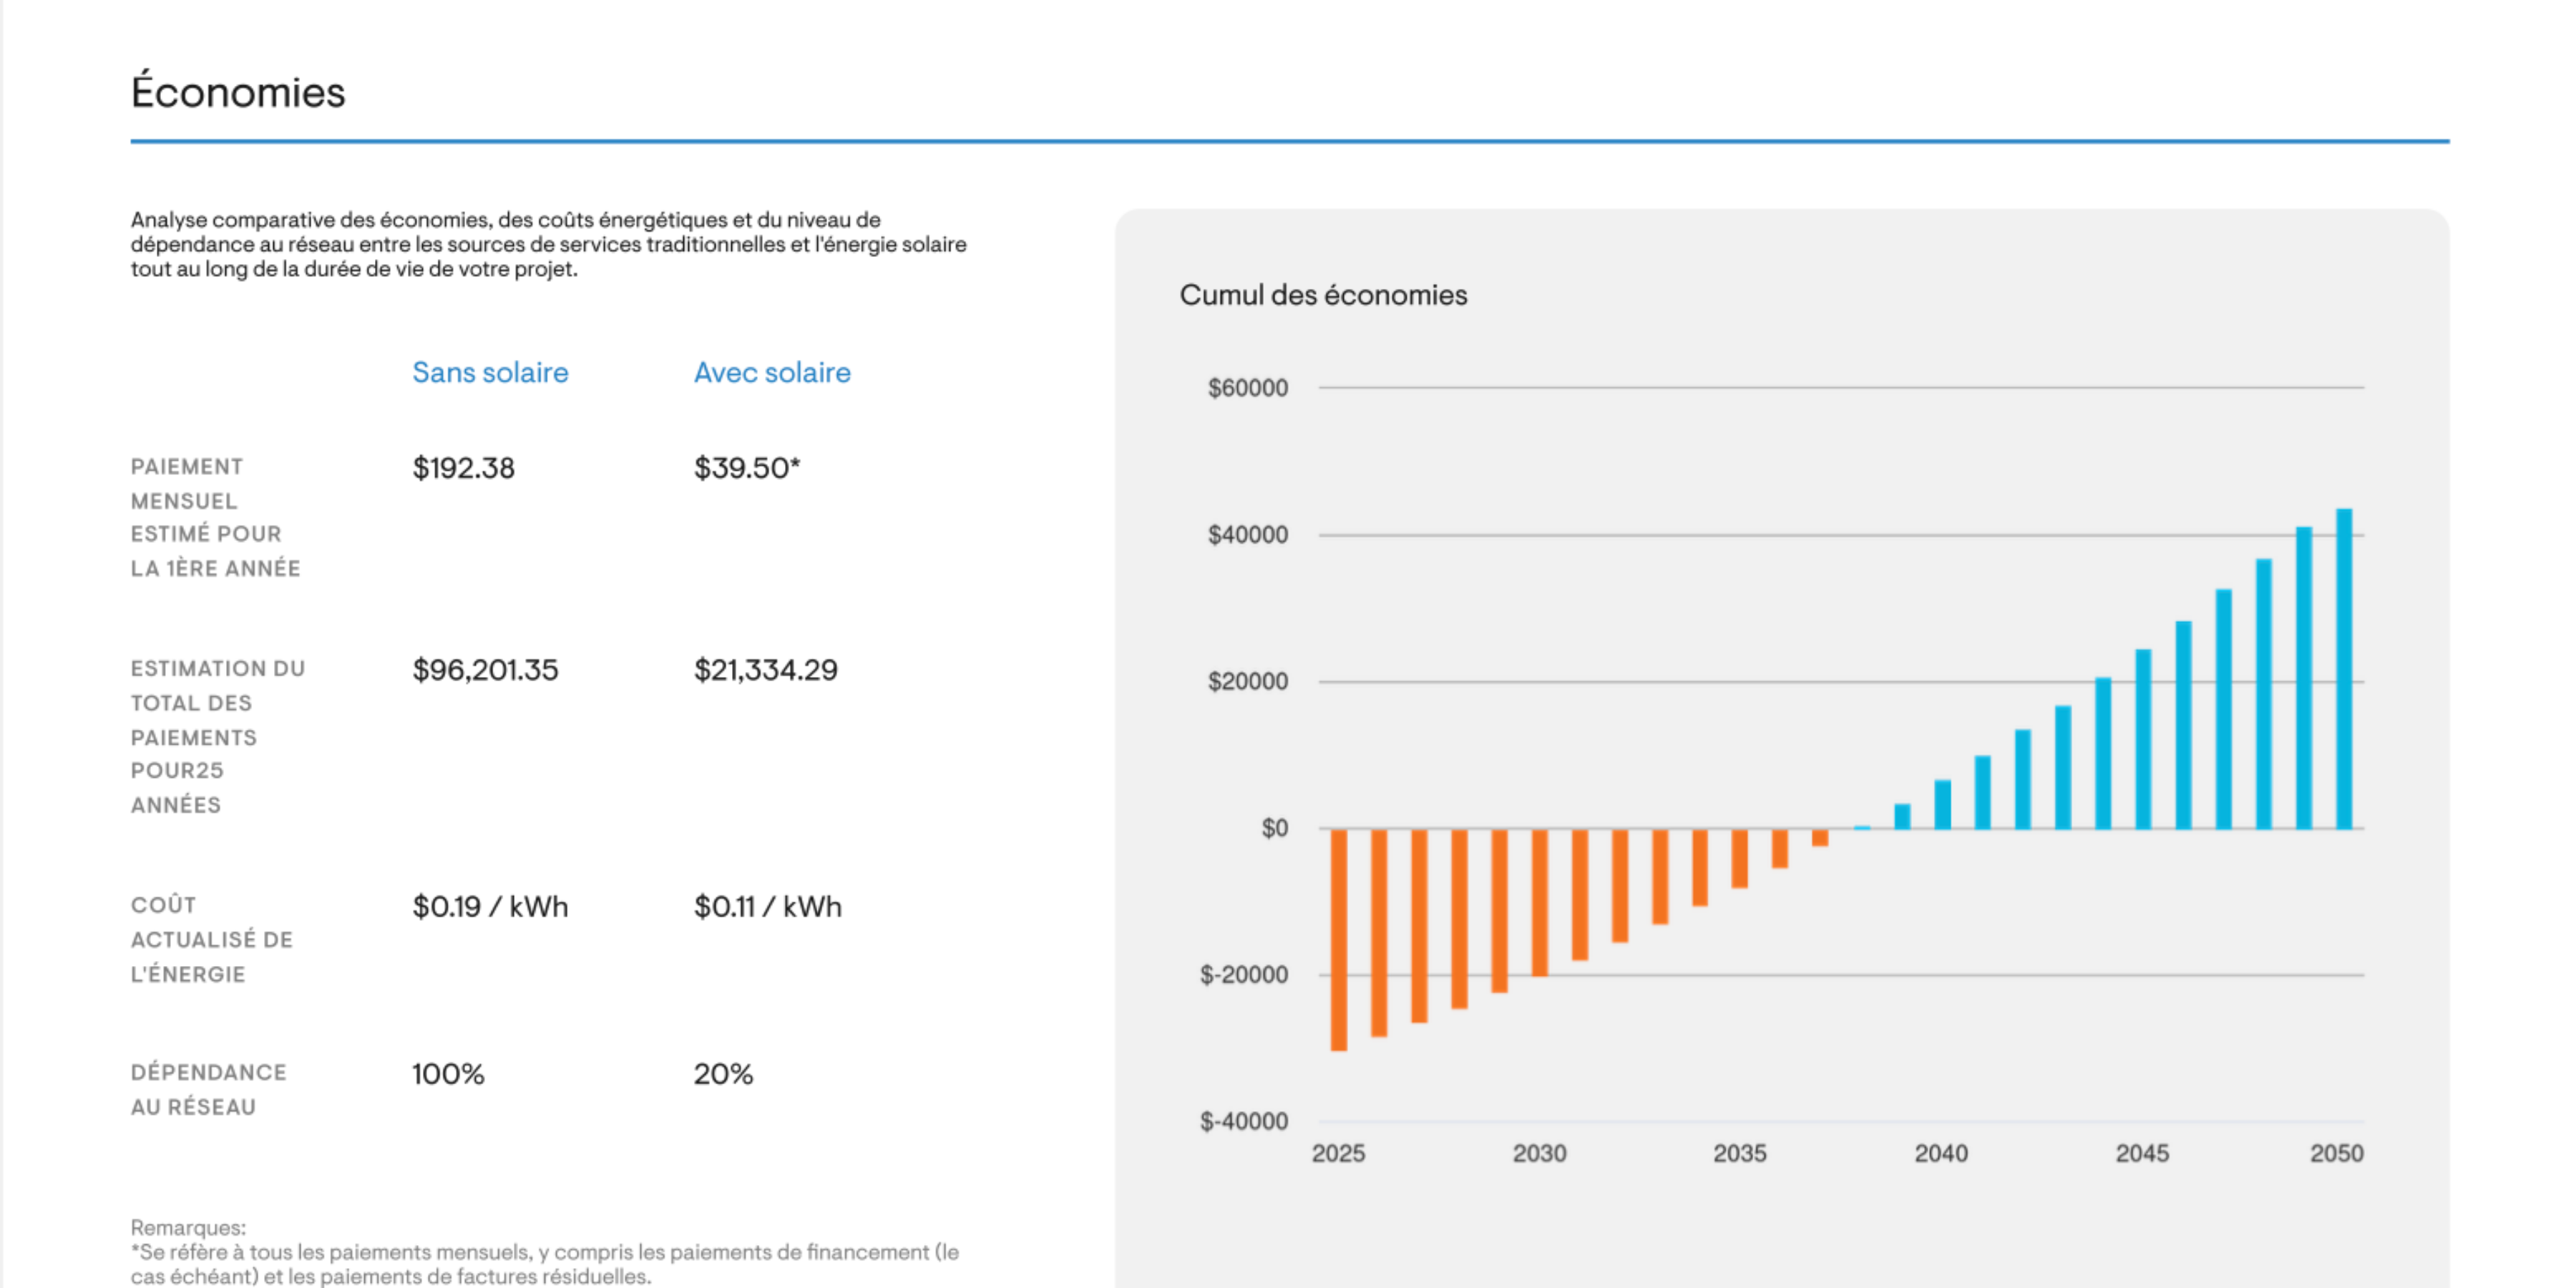Select the Avec solaire column header
Screen dimensions: 2576x1288
[x=772, y=372]
